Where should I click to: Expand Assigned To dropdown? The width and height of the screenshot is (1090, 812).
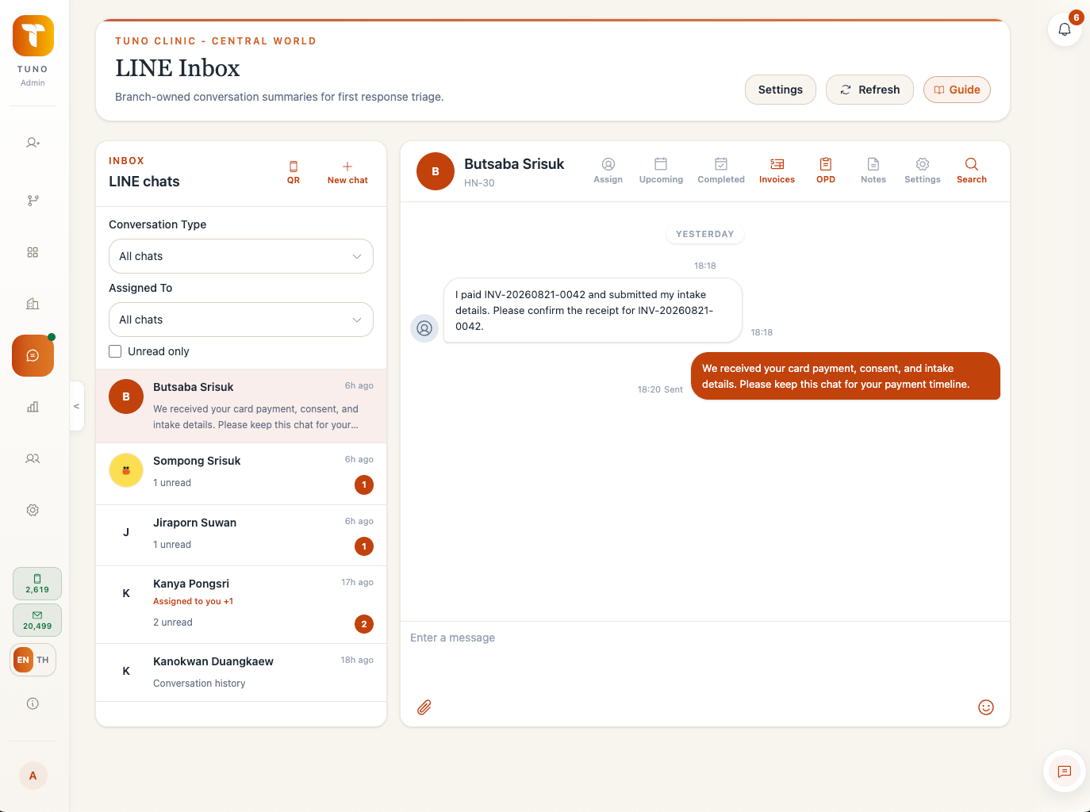click(x=241, y=320)
